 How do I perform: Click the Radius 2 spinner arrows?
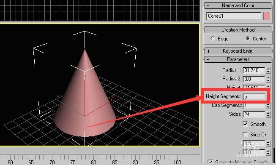(268, 79)
